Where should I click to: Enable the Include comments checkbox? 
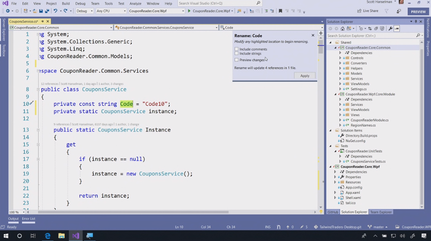click(237, 49)
